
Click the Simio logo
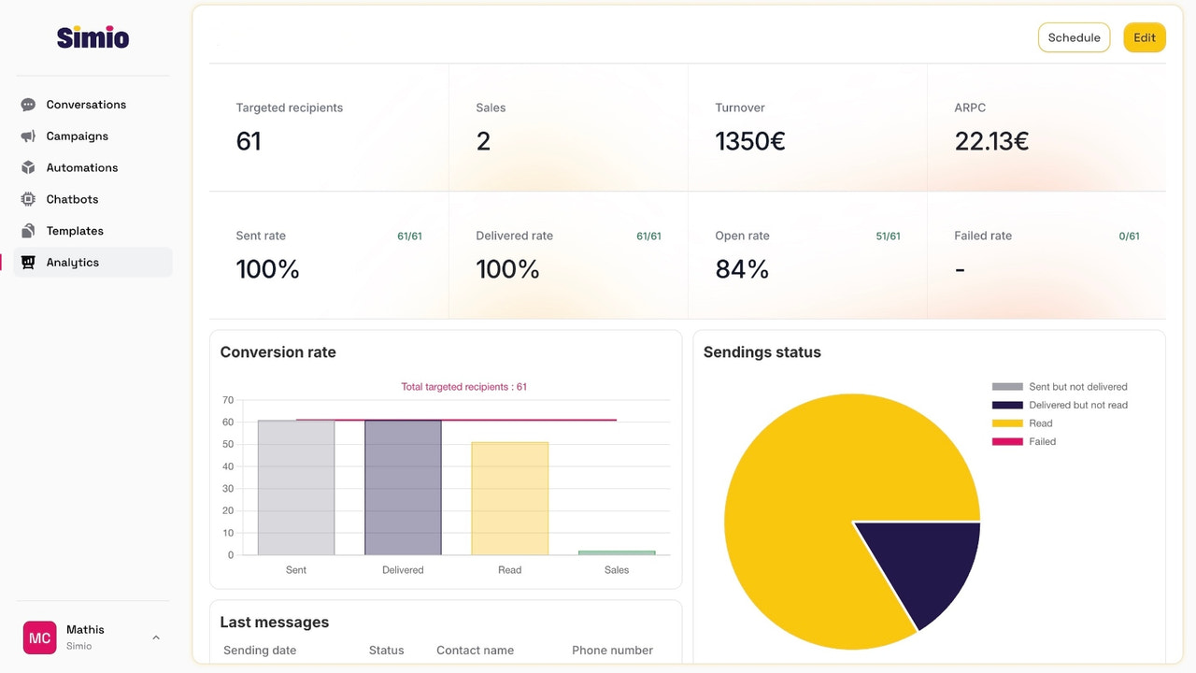click(x=93, y=37)
